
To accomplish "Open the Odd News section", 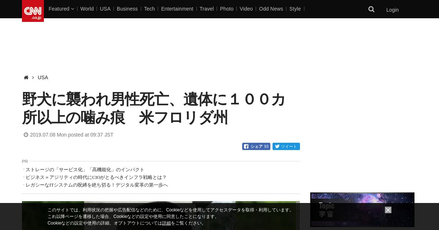I will (x=271, y=9).
